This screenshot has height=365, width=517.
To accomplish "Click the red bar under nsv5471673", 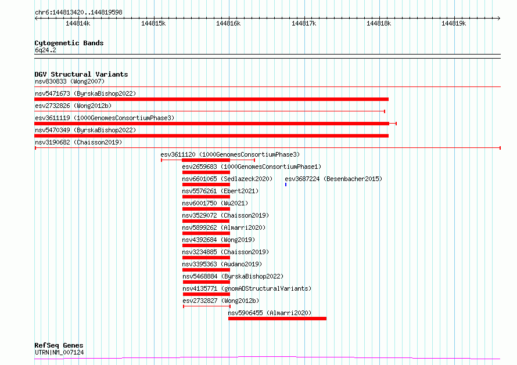I will click(x=211, y=99).
